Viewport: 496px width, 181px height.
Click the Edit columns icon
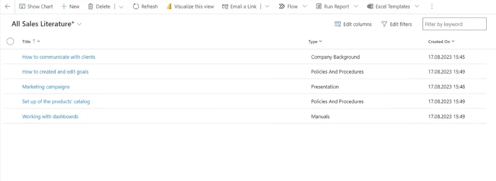[x=337, y=24]
